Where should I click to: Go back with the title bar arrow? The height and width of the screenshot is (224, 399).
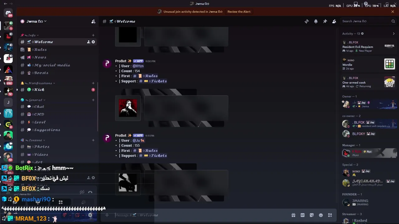[5, 4]
